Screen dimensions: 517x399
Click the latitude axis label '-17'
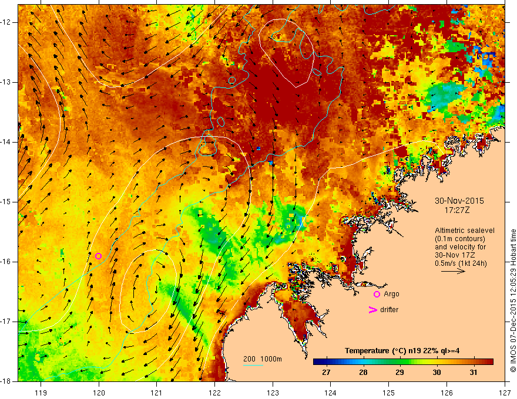pos(6,322)
